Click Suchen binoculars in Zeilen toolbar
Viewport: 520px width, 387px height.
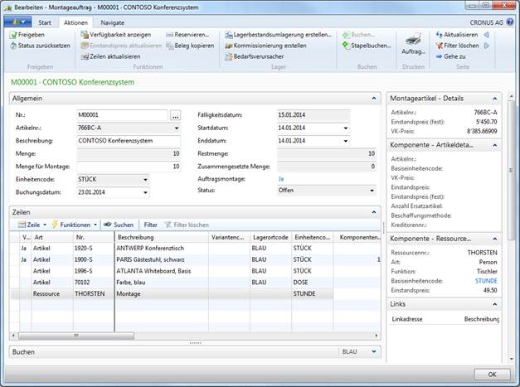107,225
